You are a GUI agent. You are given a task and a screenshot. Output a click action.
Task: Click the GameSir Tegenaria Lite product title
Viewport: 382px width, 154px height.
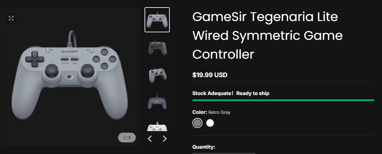tap(267, 35)
